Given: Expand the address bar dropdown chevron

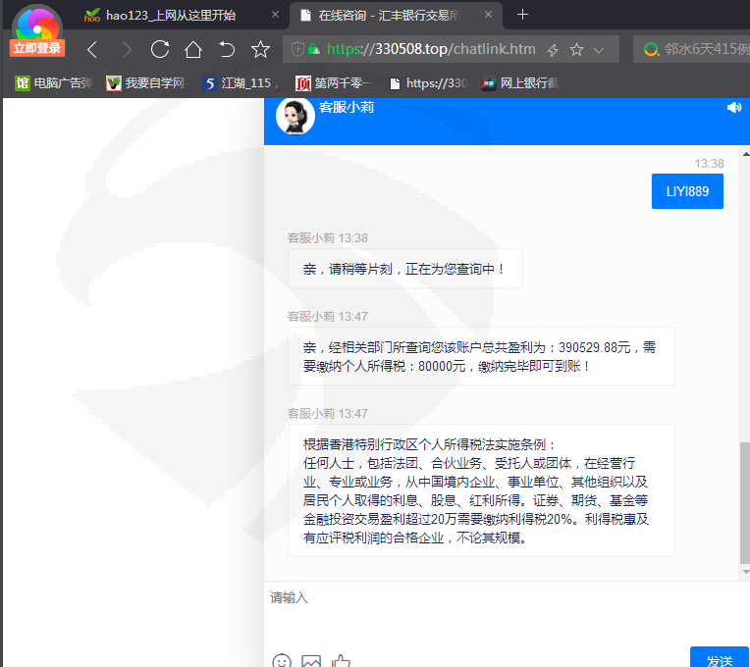Looking at the screenshot, I should [x=599, y=50].
